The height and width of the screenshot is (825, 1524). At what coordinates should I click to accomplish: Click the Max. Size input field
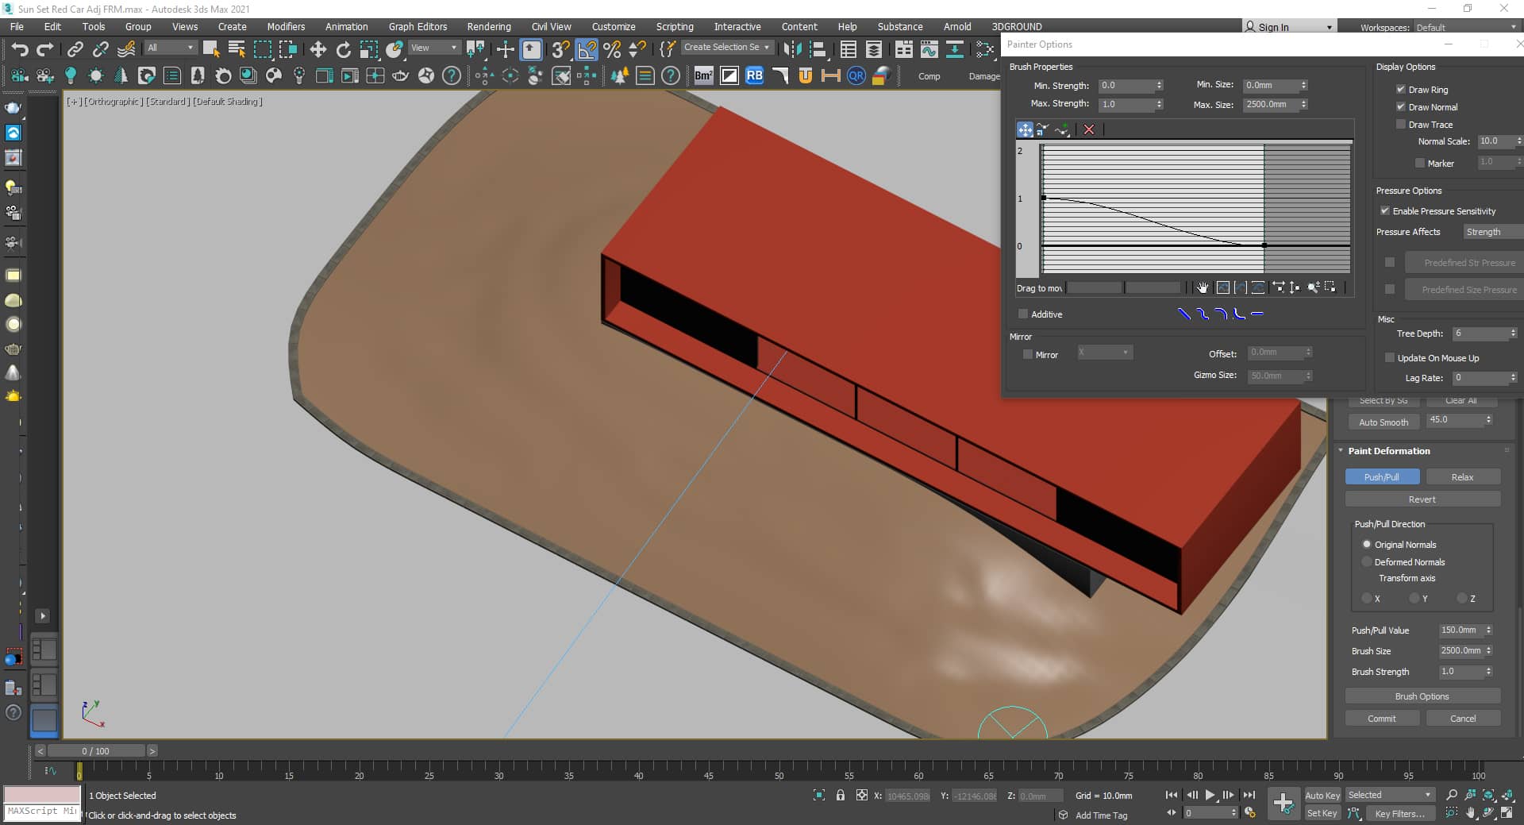[1269, 105]
